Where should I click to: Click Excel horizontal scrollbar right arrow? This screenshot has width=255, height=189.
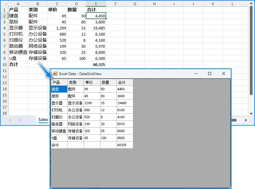(x=246, y=120)
